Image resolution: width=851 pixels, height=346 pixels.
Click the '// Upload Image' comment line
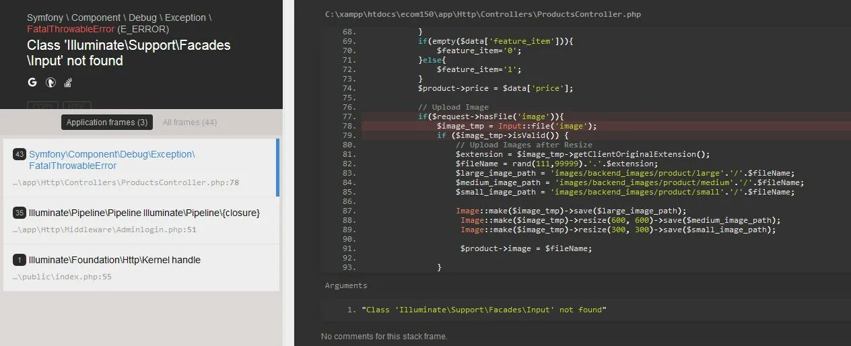(x=453, y=107)
